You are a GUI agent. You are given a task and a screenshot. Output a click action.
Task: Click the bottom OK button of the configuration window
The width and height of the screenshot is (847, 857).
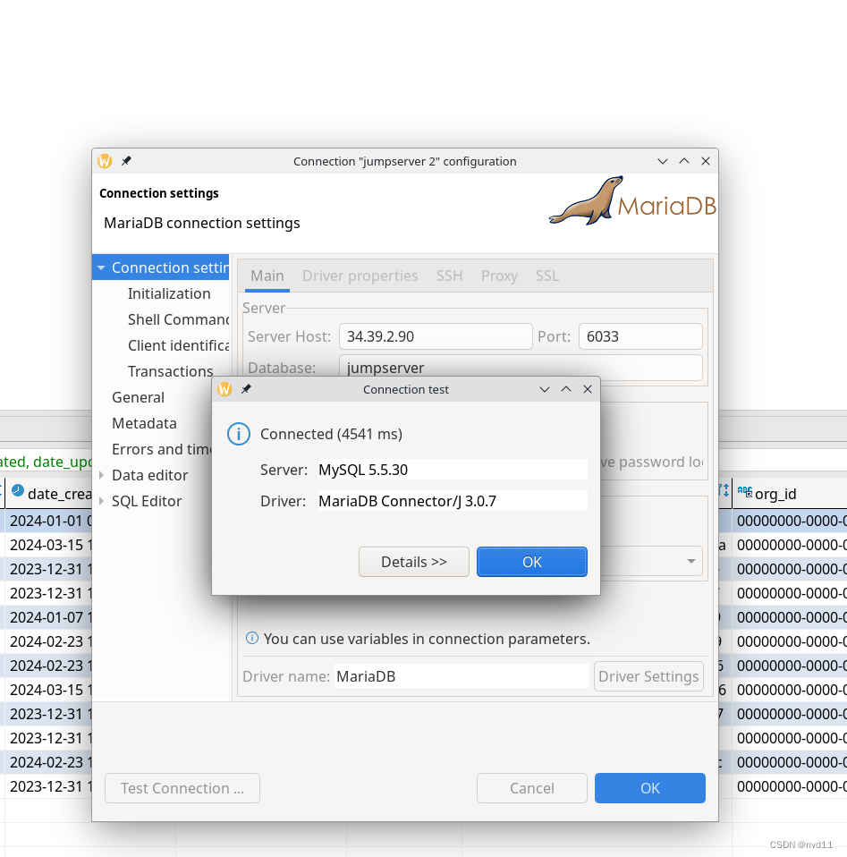(x=649, y=788)
